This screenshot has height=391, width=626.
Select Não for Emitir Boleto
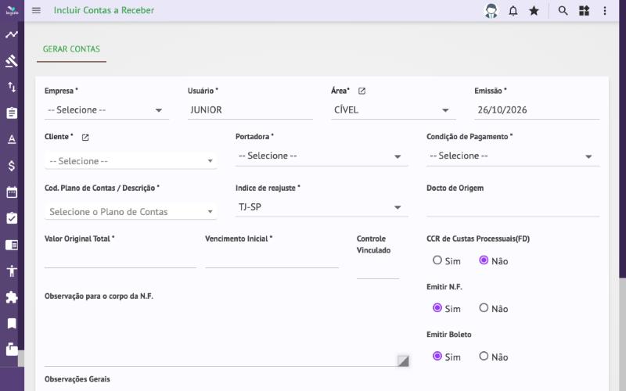pos(484,356)
